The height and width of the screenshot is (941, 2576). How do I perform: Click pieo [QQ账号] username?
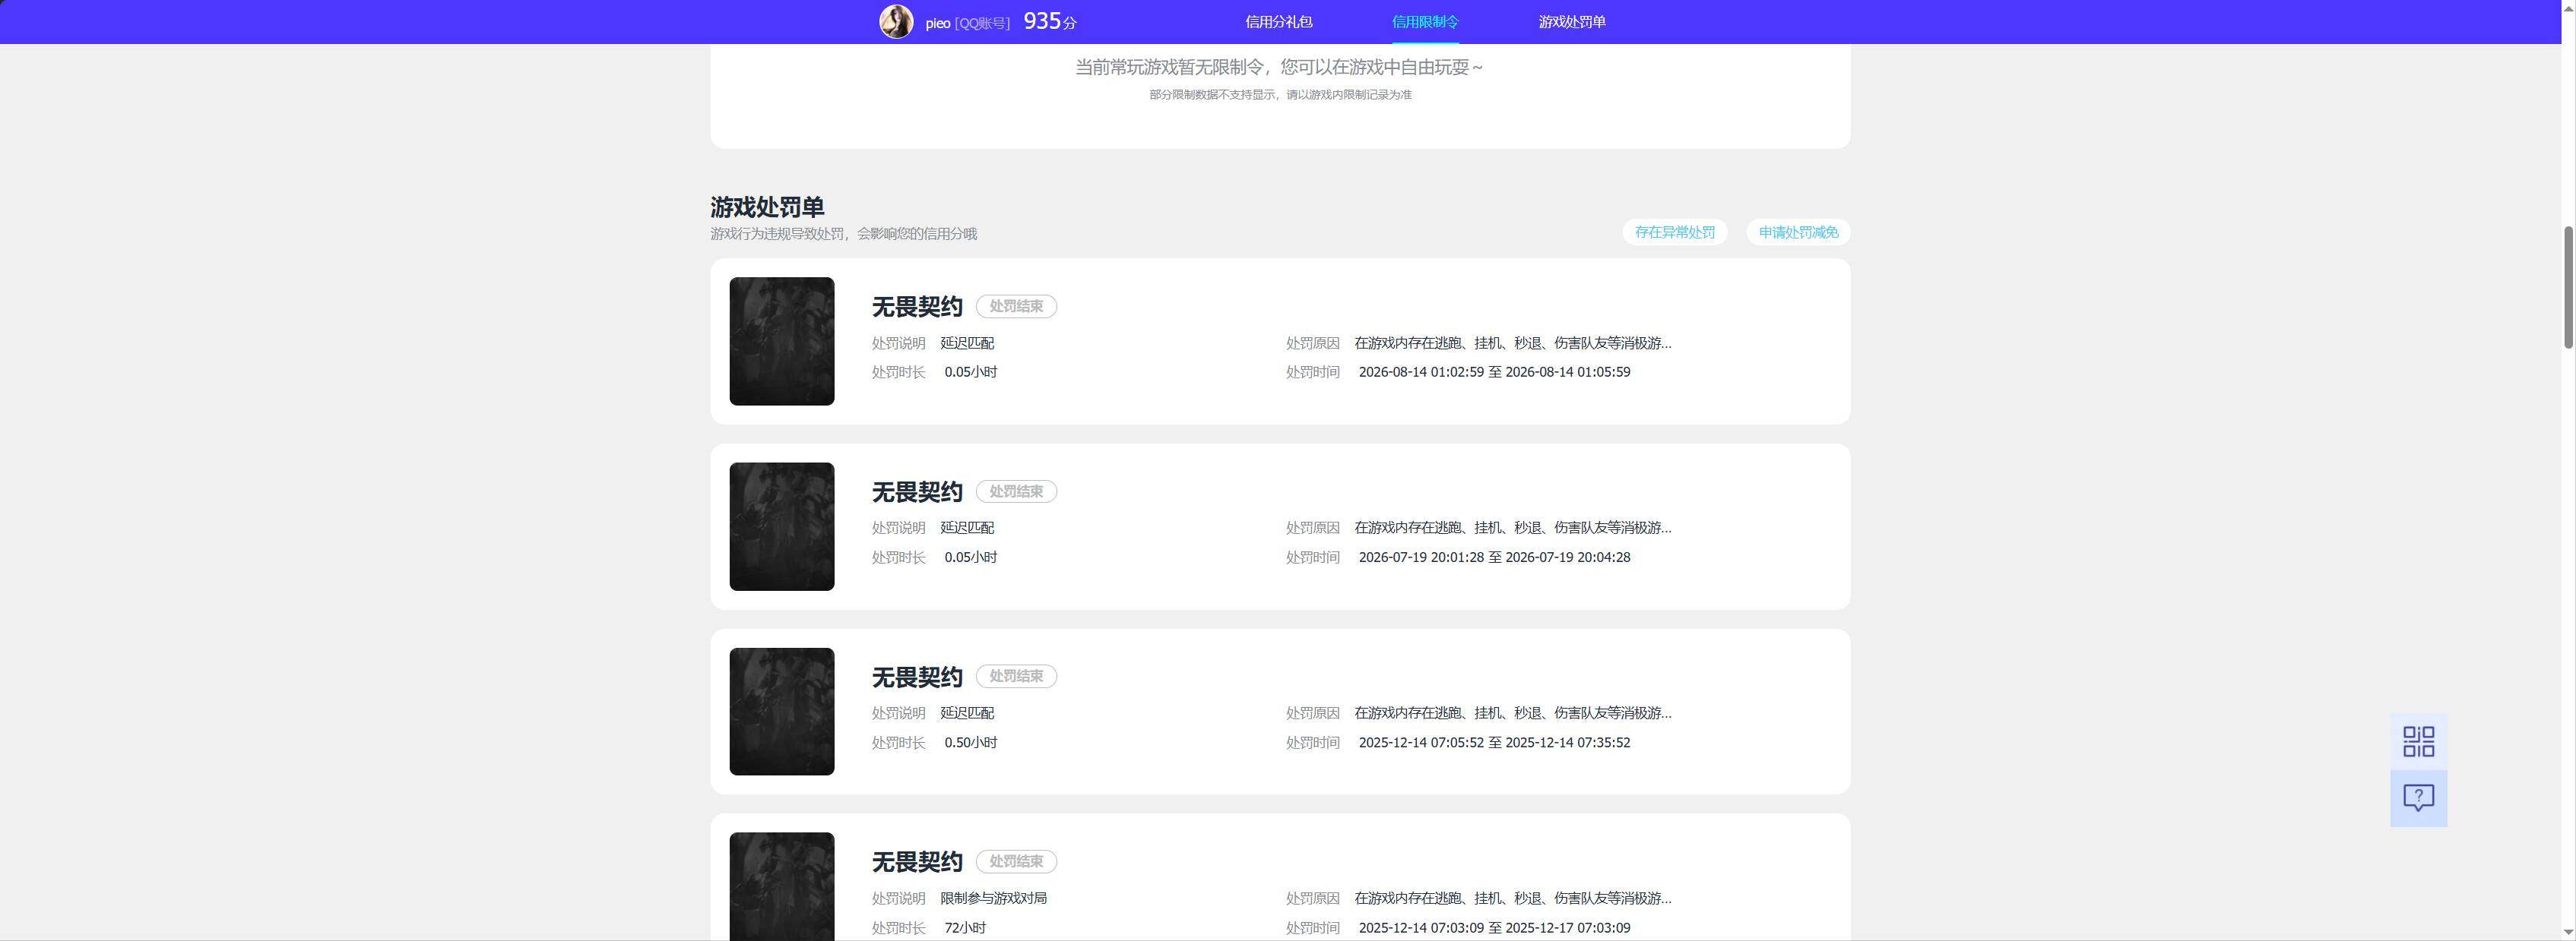(967, 23)
